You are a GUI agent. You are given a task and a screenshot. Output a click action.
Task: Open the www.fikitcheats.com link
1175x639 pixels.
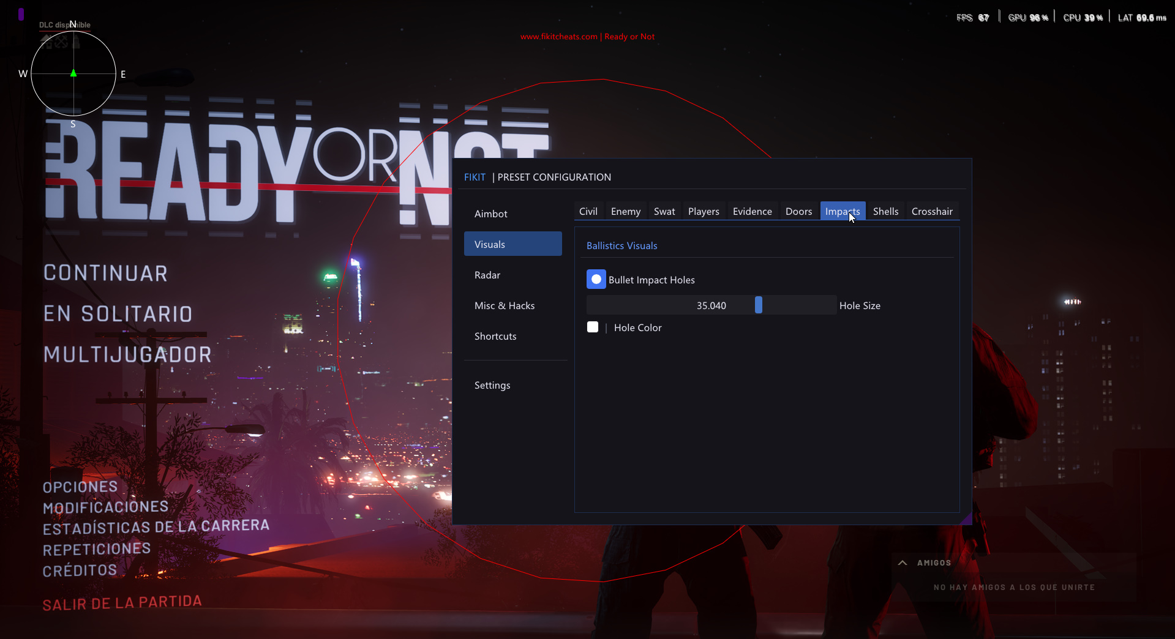click(558, 36)
